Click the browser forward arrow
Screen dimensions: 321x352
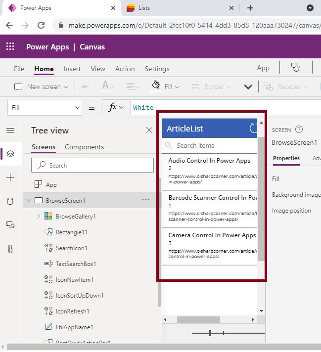(x=25, y=25)
